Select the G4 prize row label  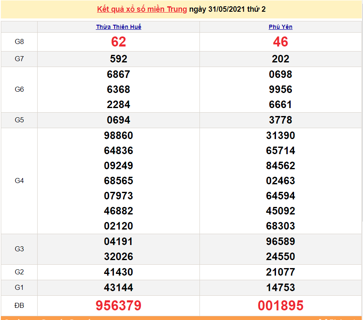click(x=19, y=181)
